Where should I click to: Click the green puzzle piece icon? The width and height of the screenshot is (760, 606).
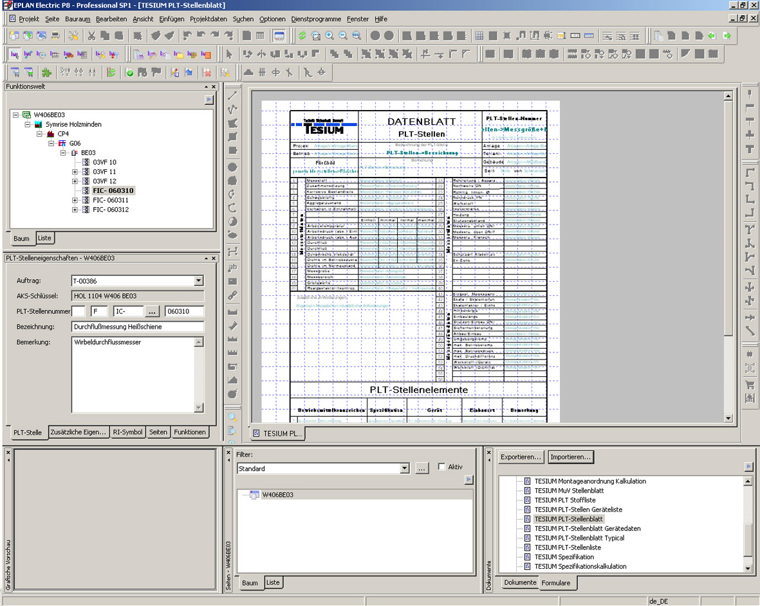46,73
